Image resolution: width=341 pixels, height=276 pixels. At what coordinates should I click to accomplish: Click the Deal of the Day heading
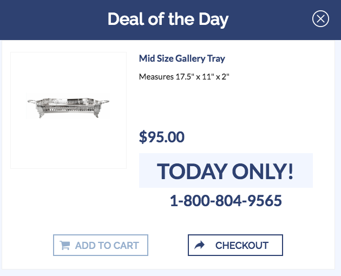(x=168, y=19)
